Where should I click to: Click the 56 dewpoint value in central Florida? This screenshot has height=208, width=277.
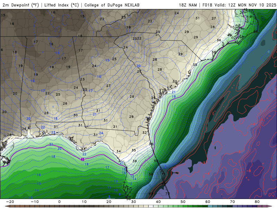click(151, 174)
